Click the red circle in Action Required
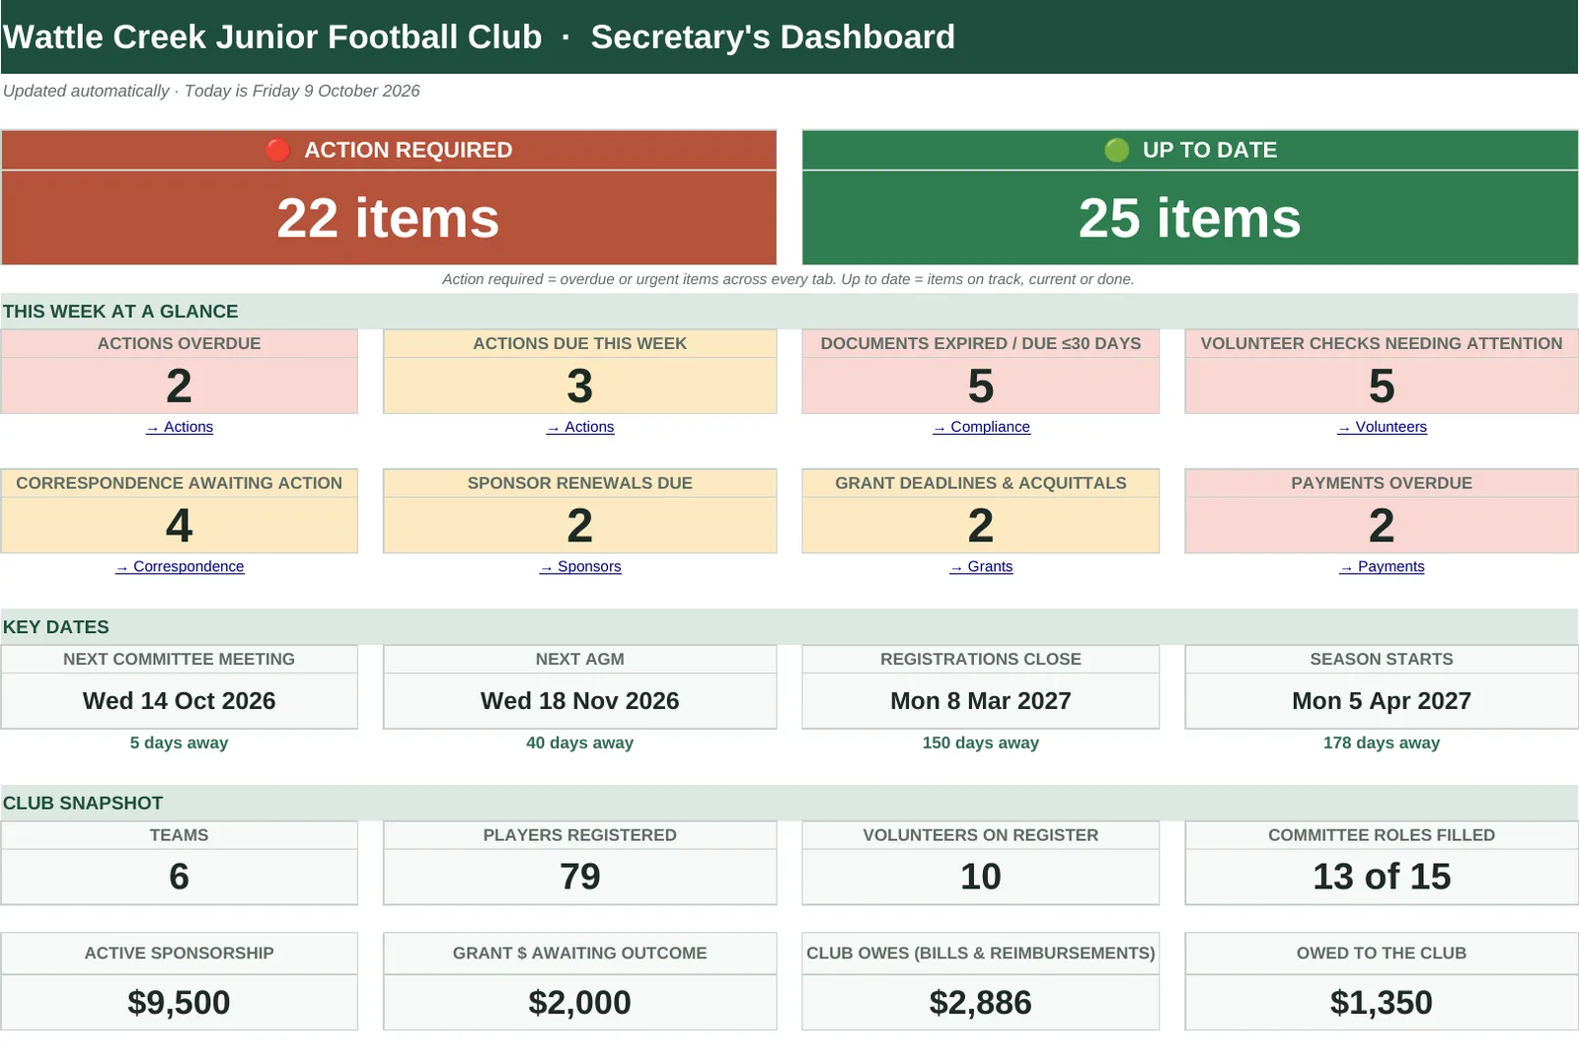Viewport: 1579px width, 1062px height. point(277,150)
